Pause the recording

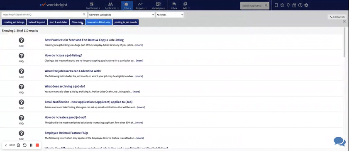tap(31, 145)
